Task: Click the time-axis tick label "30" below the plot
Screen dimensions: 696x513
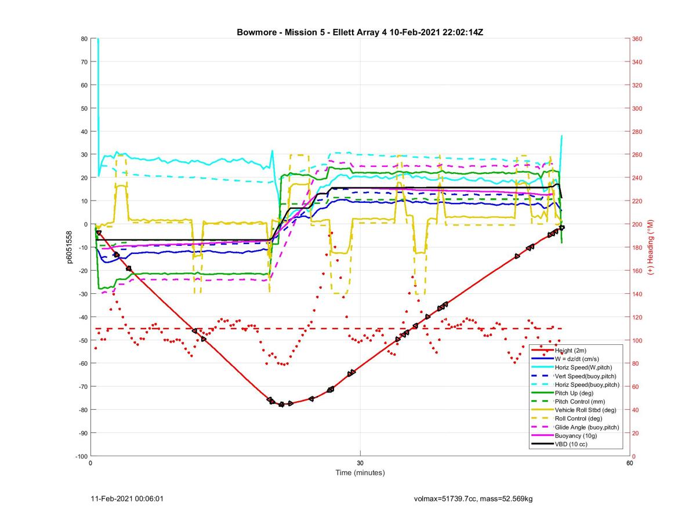Action: pyautogui.click(x=360, y=463)
